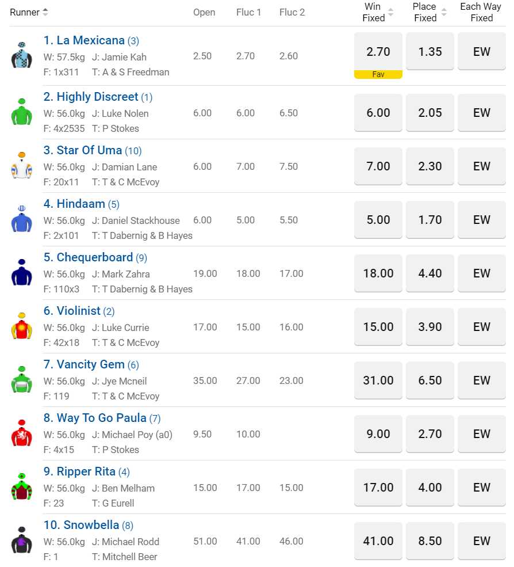514x567 pixels.
Task: Choose Each Way bet for Highly Discreet
Action: 482,113
